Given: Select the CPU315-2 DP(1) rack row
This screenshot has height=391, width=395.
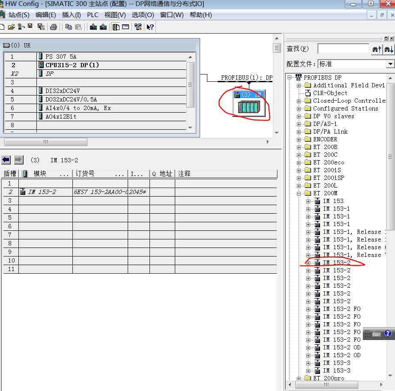Looking at the screenshot, I should [x=96, y=65].
